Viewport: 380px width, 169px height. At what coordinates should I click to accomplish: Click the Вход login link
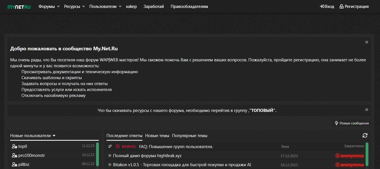[x=327, y=6]
